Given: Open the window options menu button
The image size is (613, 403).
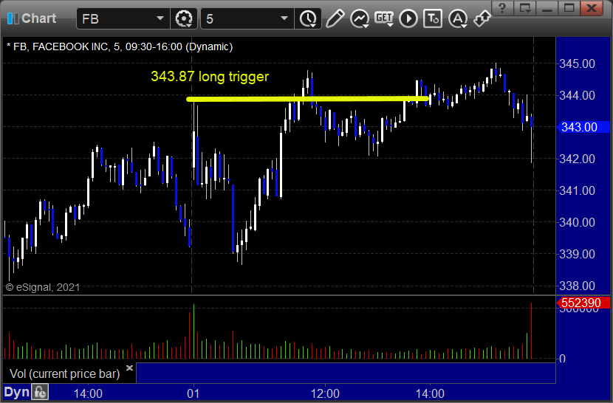Looking at the screenshot, I should point(524,7).
